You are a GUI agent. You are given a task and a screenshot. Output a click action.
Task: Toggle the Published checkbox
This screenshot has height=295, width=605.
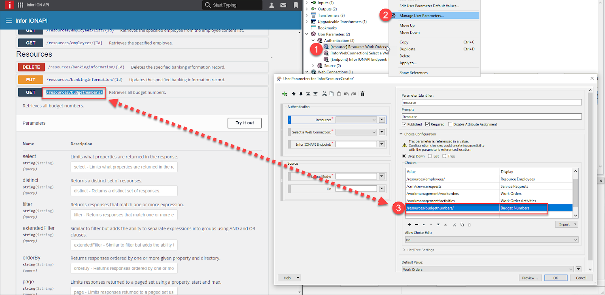pyautogui.click(x=404, y=124)
